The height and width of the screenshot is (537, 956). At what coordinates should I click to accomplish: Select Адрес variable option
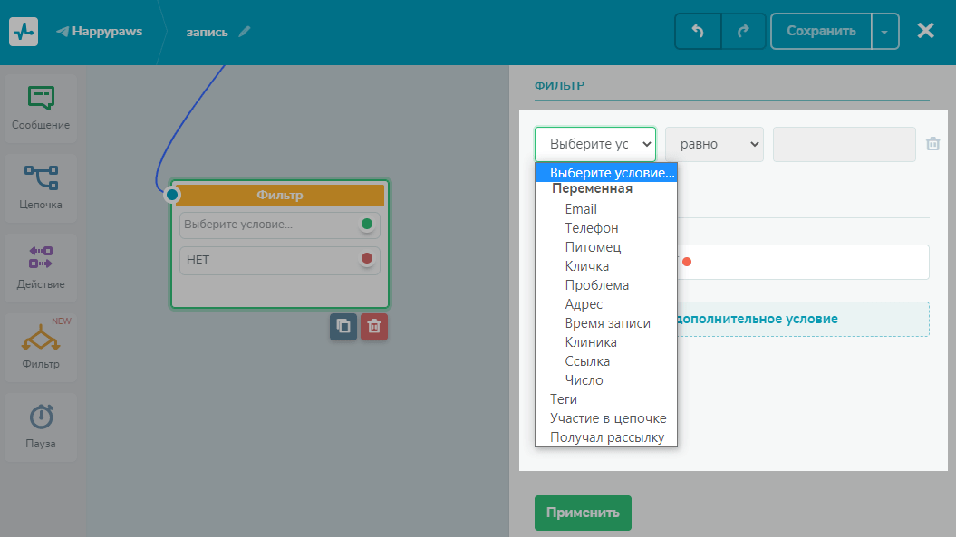point(606,304)
